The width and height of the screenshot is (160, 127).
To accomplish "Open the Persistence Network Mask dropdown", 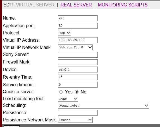I will click(x=75, y=120).
